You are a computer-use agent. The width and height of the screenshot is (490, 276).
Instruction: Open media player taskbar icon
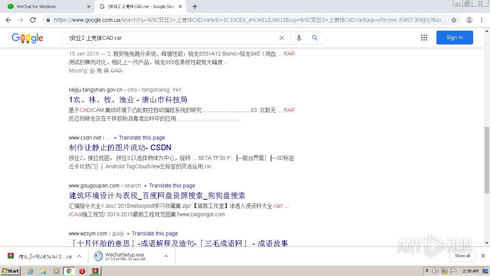[56, 271]
